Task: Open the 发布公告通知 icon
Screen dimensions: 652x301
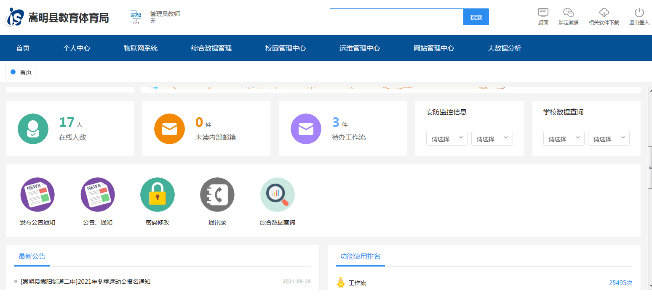Action: pyautogui.click(x=37, y=194)
